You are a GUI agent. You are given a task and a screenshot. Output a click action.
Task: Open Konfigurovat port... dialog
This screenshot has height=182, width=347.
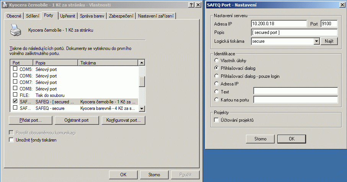click(124, 120)
